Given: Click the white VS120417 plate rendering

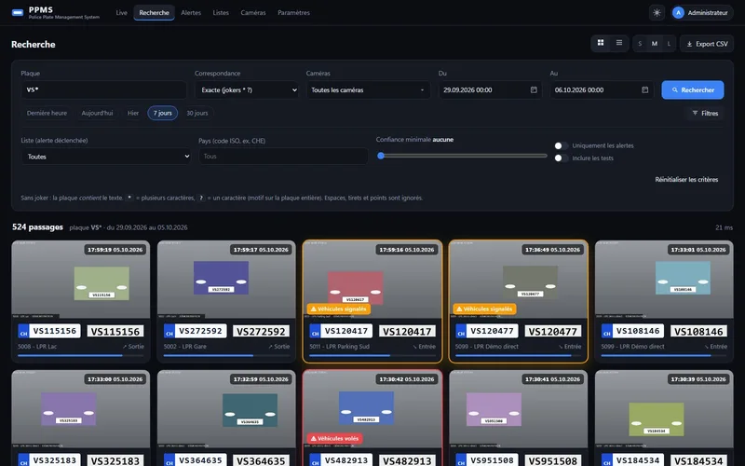Looking at the screenshot, I should pos(407,332).
